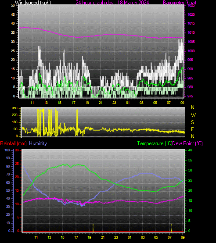216x243 pixels.
Task: Click the top N compass label
Action: coord(193,107)
